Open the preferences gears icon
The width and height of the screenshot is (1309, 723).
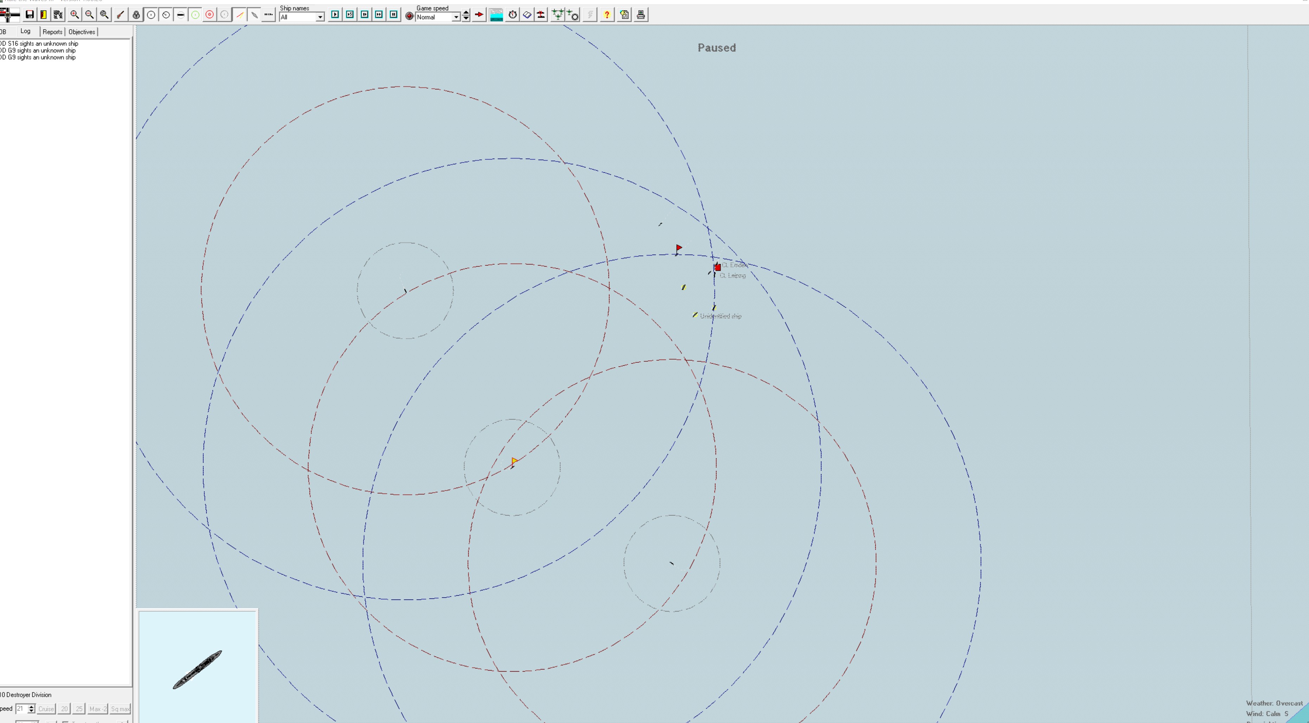(x=58, y=15)
